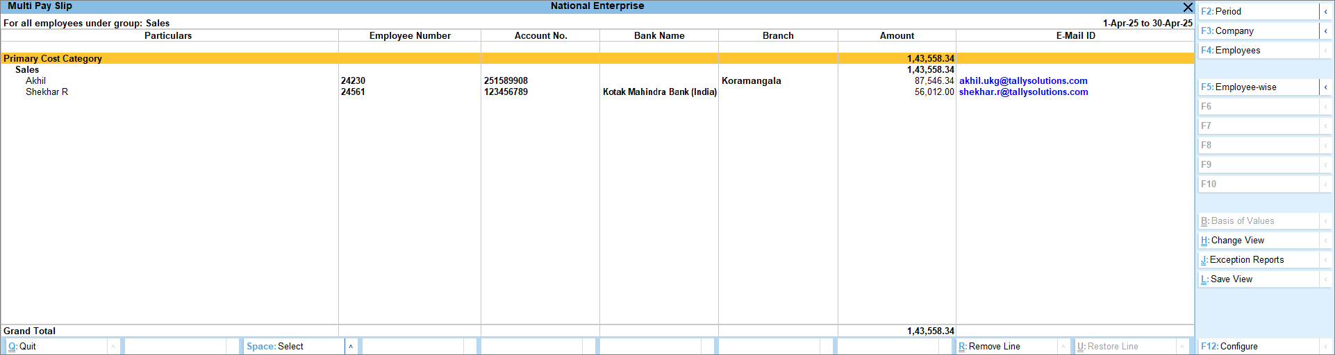The width and height of the screenshot is (1335, 355).
Task: Click the F3 Company button
Action: 1257,31
